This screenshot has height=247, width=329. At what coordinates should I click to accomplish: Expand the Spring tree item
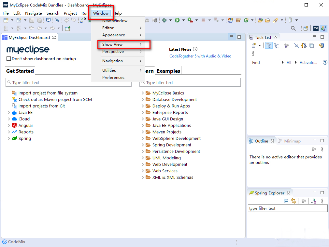9,139
